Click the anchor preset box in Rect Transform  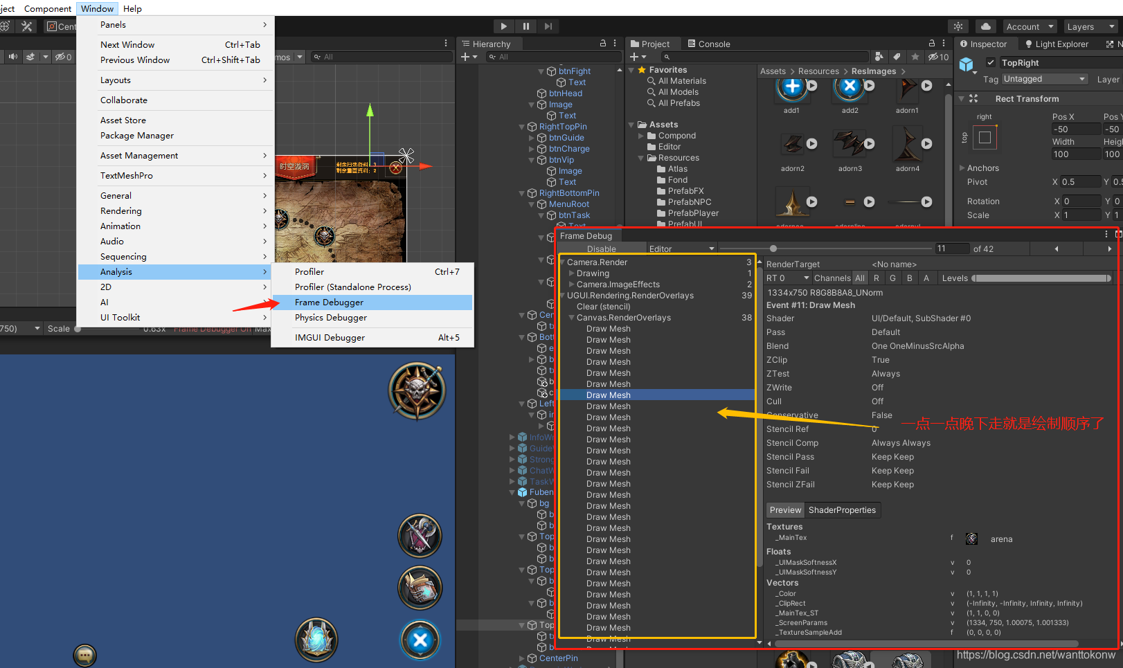tap(985, 138)
